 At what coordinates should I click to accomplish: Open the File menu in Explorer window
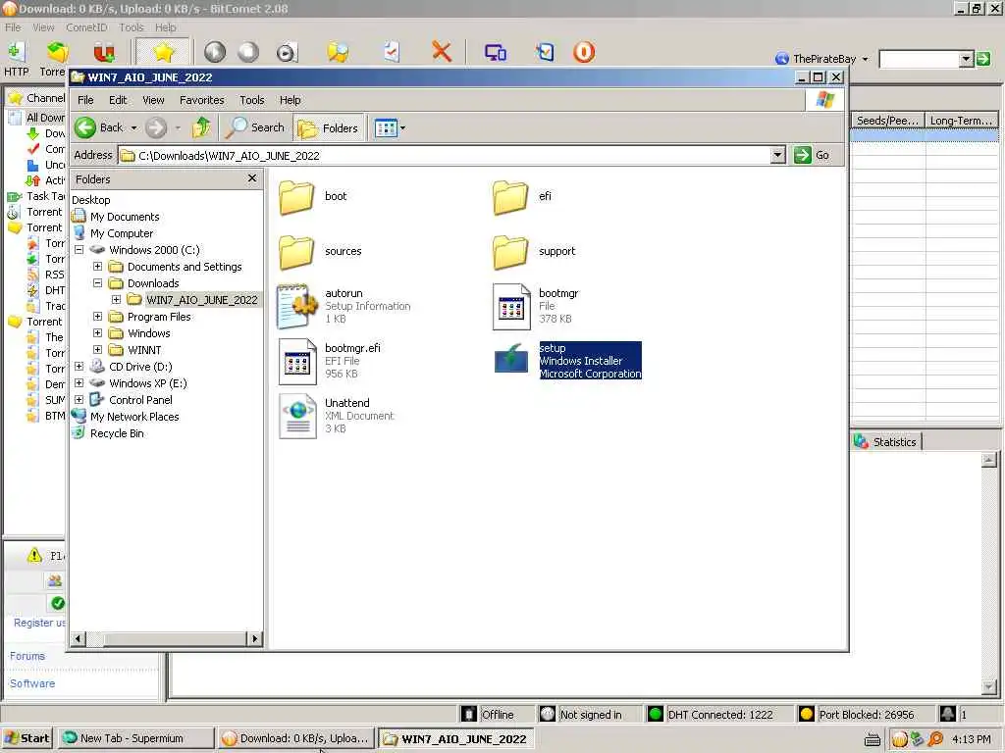pos(85,100)
